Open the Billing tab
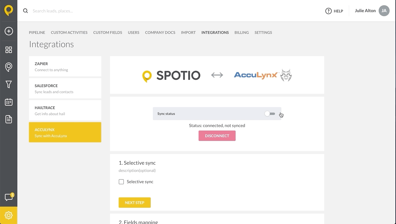396x224 pixels. point(242,32)
